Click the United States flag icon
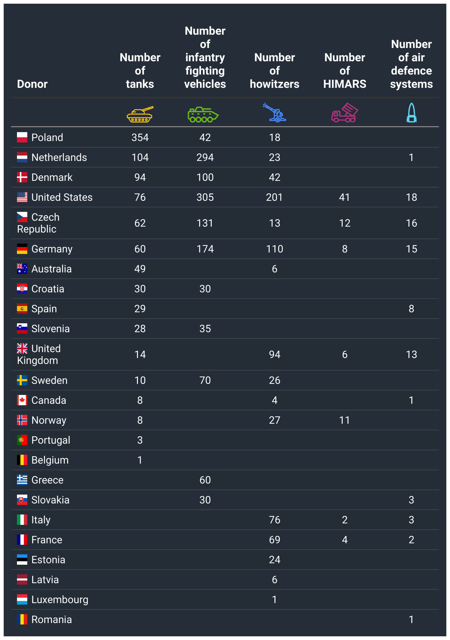The height and width of the screenshot is (640, 450). [22, 197]
